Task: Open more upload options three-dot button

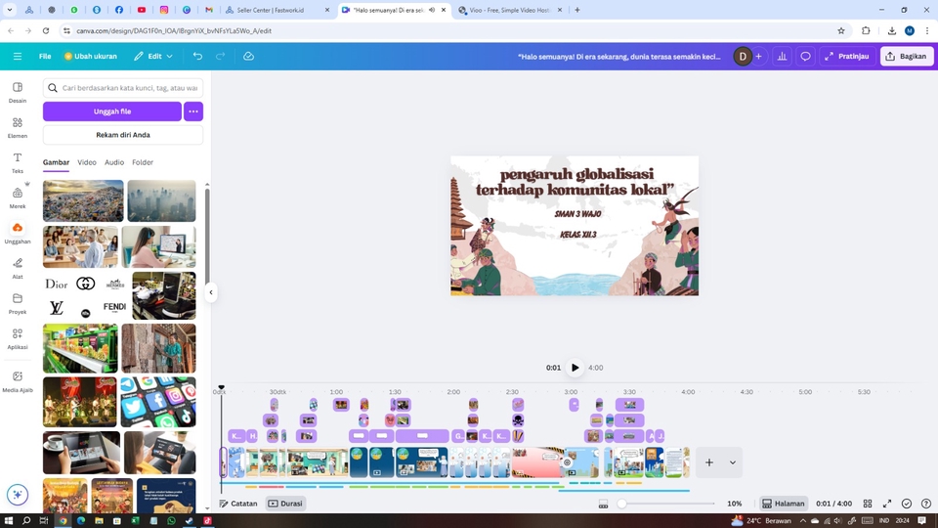Action: click(x=193, y=111)
